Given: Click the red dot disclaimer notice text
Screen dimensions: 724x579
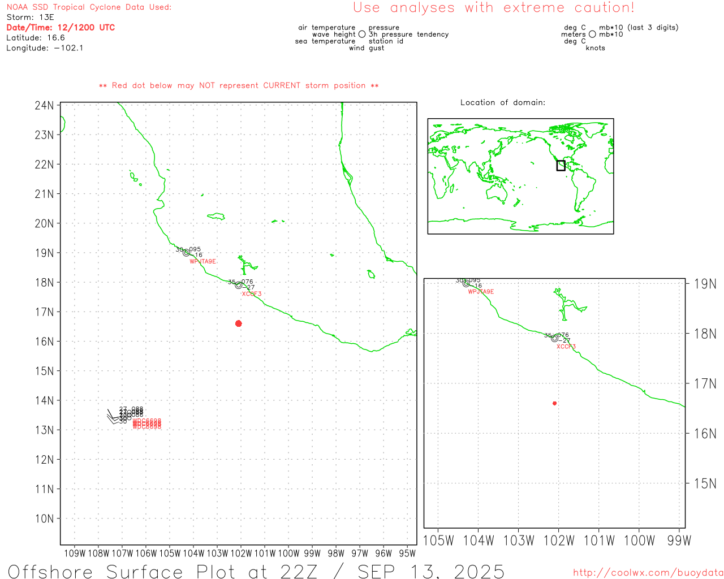Looking at the screenshot, I should coord(239,86).
